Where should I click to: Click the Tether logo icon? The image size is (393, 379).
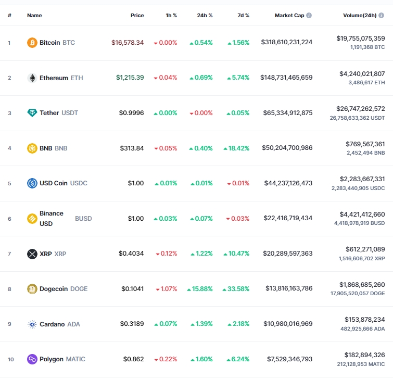(32, 113)
